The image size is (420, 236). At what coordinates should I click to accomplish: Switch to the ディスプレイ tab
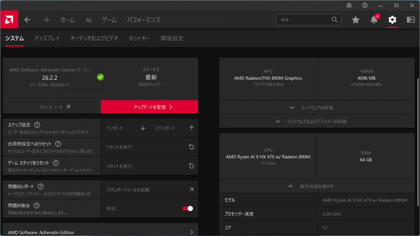tap(47, 38)
